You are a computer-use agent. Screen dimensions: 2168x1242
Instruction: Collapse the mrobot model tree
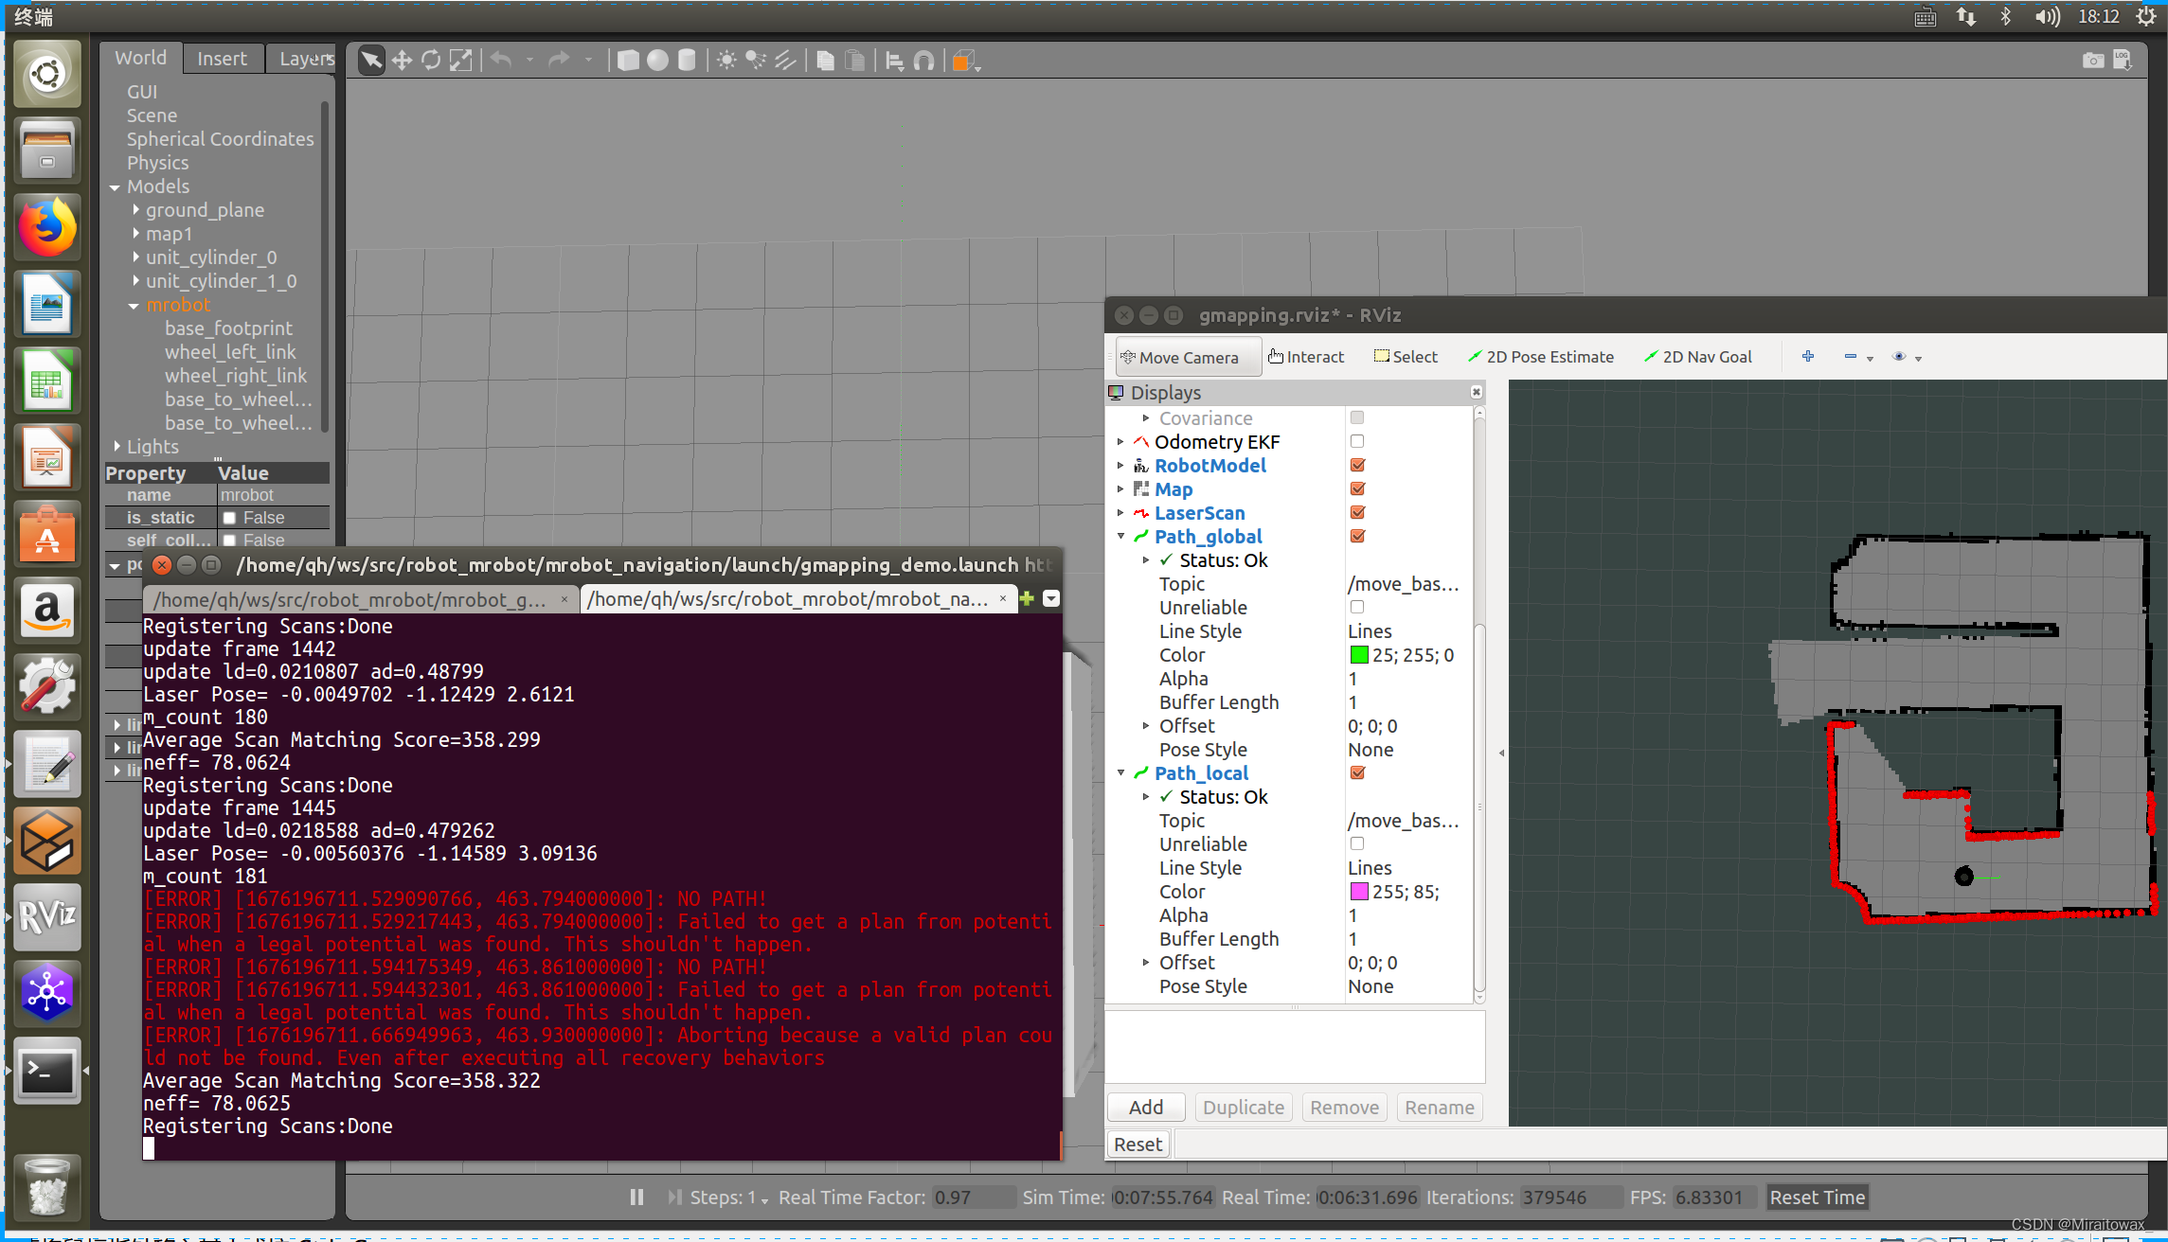pyautogui.click(x=134, y=305)
